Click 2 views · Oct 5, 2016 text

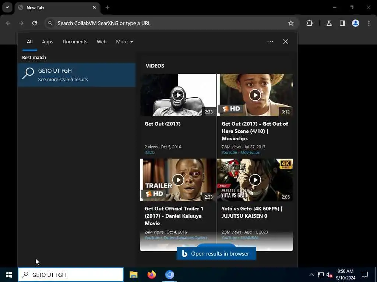(163, 147)
